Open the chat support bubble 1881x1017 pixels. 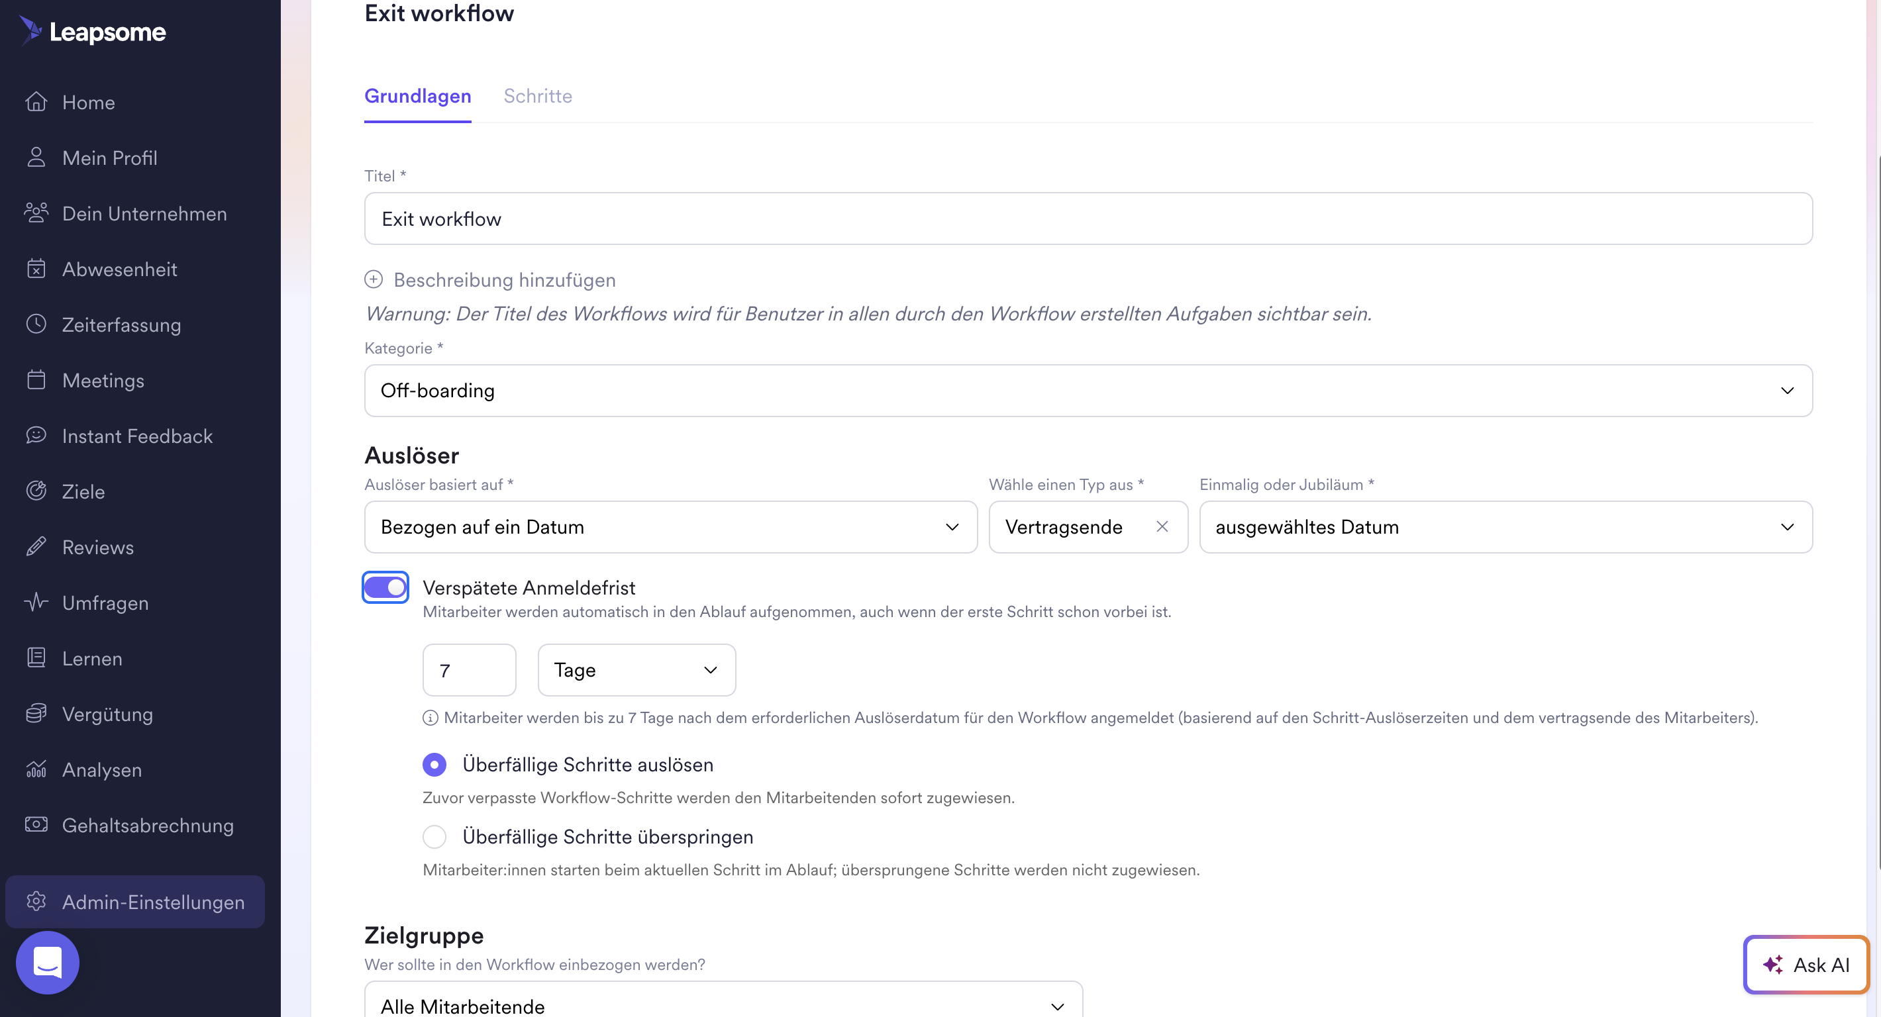point(48,962)
